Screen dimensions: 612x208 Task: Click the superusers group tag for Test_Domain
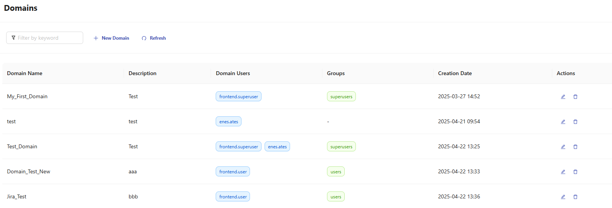pyautogui.click(x=341, y=147)
